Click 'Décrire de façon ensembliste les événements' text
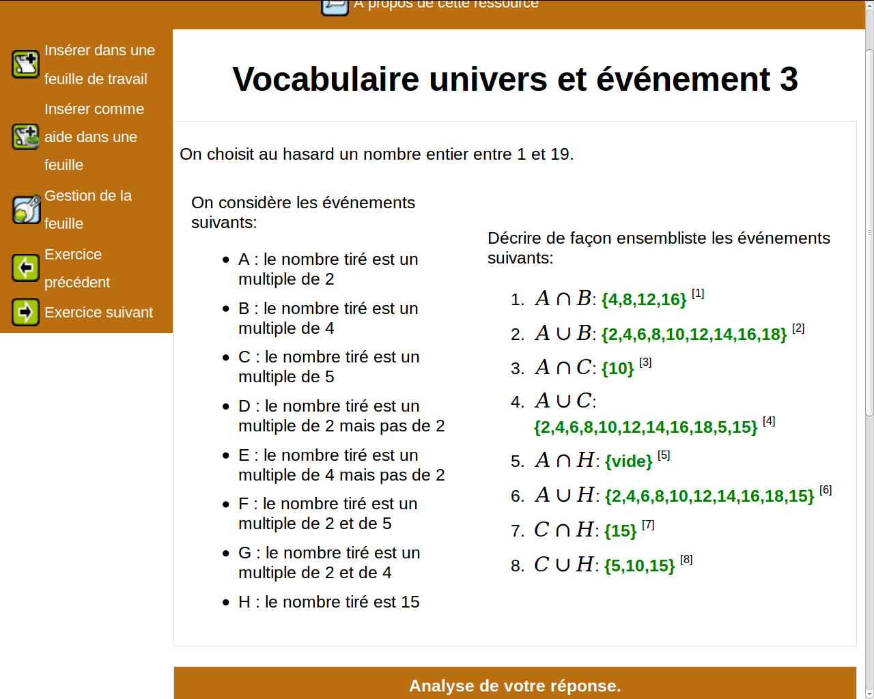 (659, 248)
